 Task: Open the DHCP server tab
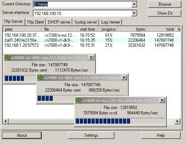coord(59,22)
